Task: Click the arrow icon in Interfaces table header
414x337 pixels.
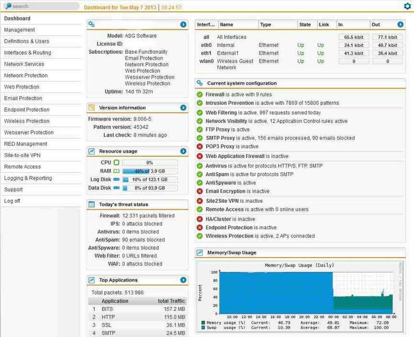Action: point(400,24)
